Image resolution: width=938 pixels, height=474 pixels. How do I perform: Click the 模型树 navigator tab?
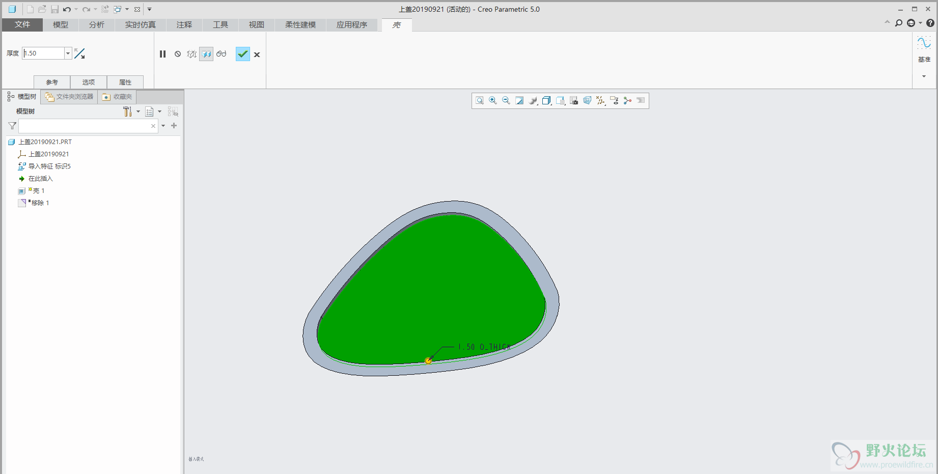click(x=22, y=97)
